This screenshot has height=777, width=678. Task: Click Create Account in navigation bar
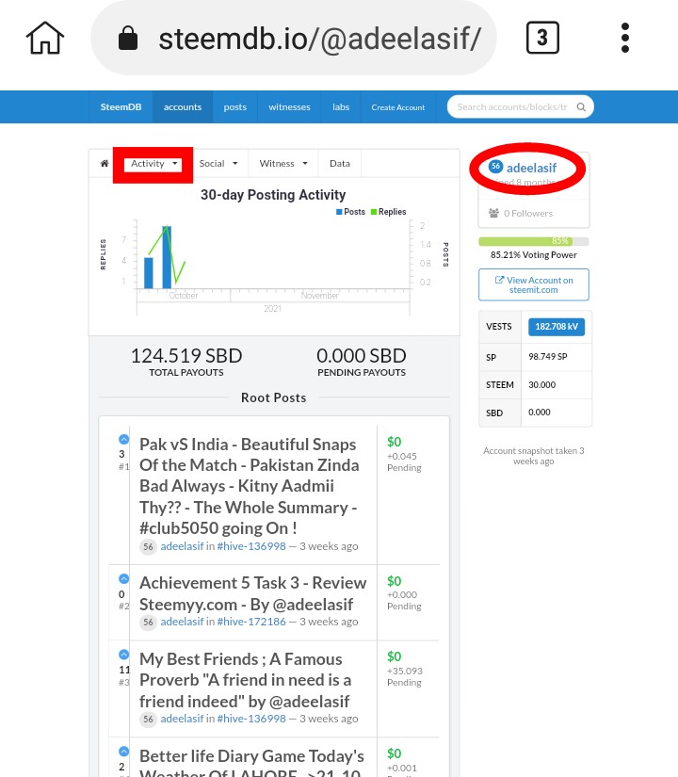(398, 107)
